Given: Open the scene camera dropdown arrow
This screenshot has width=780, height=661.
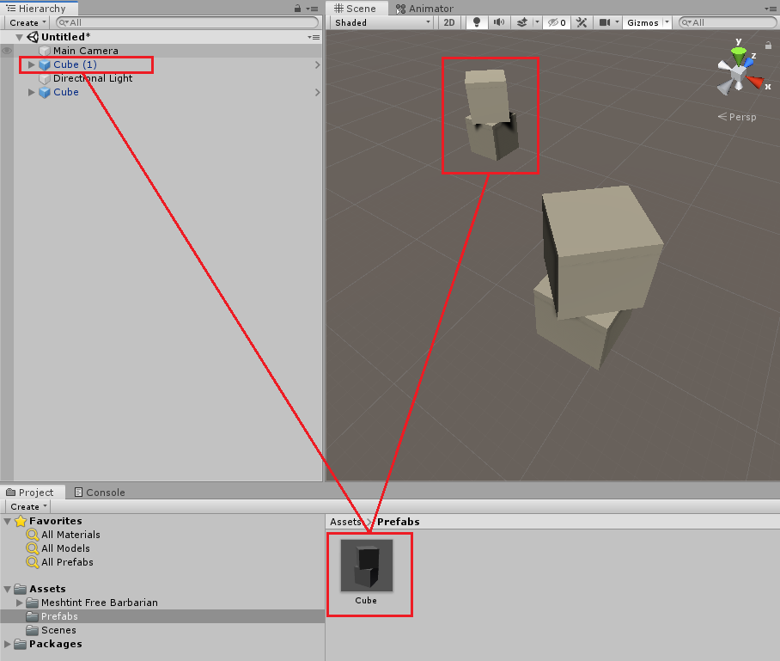Looking at the screenshot, I should (618, 22).
